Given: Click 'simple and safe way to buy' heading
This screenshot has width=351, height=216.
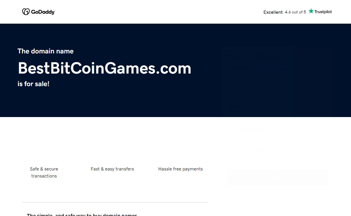Looking at the screenshot, I should 82,215.
